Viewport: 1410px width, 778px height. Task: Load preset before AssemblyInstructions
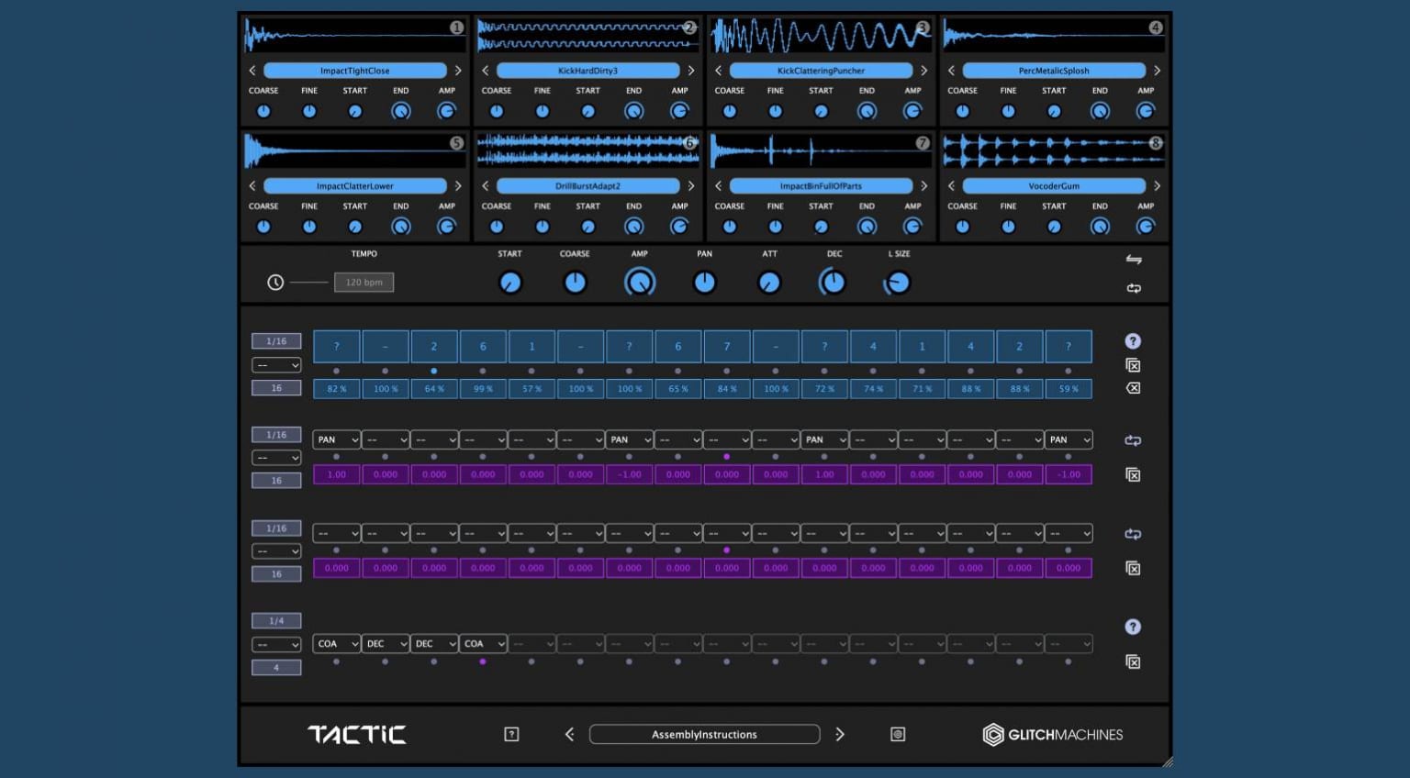point(569,734)
